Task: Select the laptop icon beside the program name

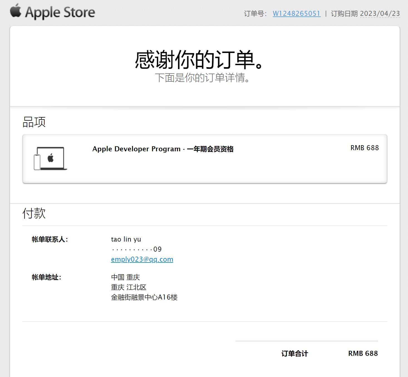Action: click(x=50, y=158)
